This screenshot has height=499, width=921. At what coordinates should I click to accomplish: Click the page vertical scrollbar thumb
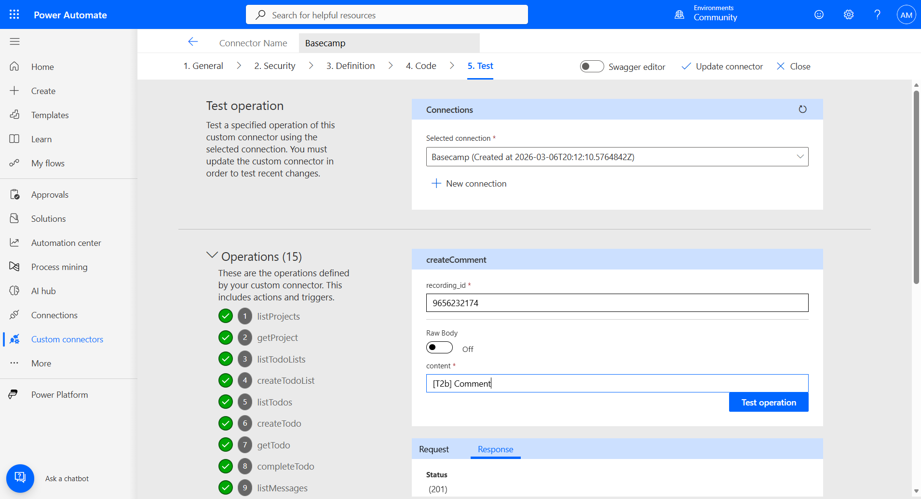point(916,187)
